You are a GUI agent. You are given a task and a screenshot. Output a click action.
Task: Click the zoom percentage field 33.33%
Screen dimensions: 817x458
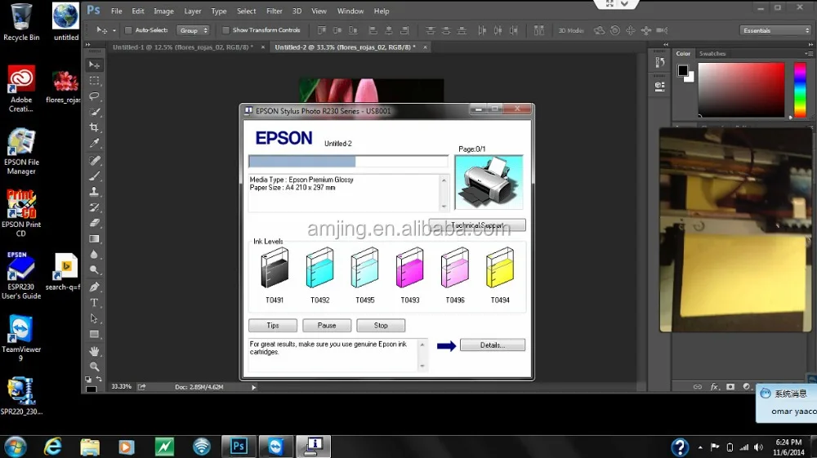click(x=122, y=387)
